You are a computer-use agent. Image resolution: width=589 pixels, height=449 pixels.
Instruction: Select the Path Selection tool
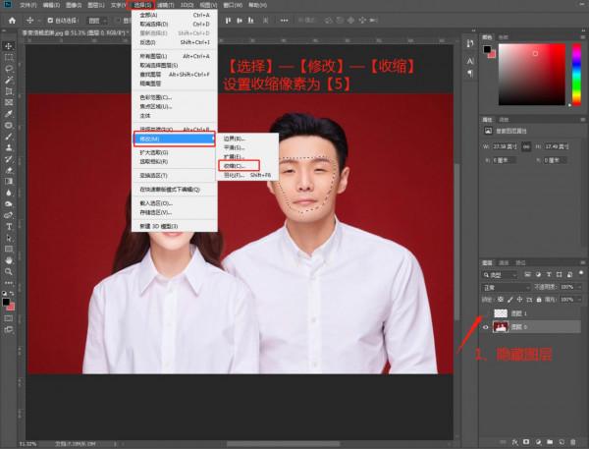8,238
